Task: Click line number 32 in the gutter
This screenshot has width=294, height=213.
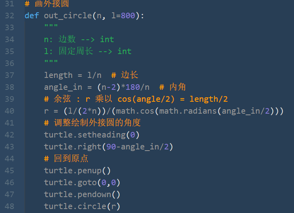Action: (9, 15)
